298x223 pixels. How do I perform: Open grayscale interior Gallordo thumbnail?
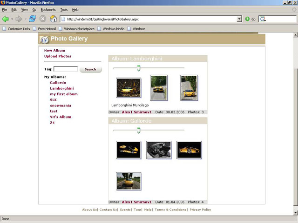coord(159,150)
